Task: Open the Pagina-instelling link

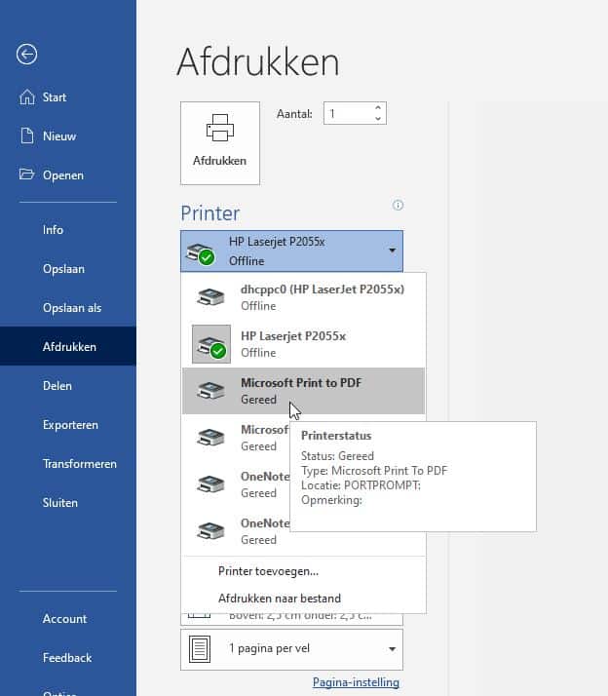Action: [356, 682]
